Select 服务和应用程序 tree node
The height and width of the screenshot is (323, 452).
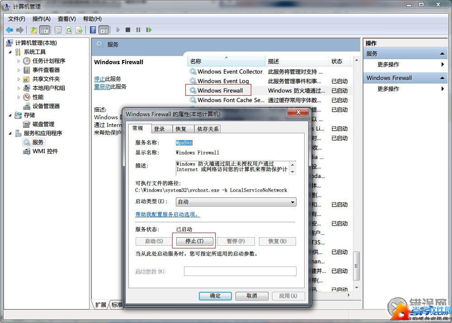(42, 133)
